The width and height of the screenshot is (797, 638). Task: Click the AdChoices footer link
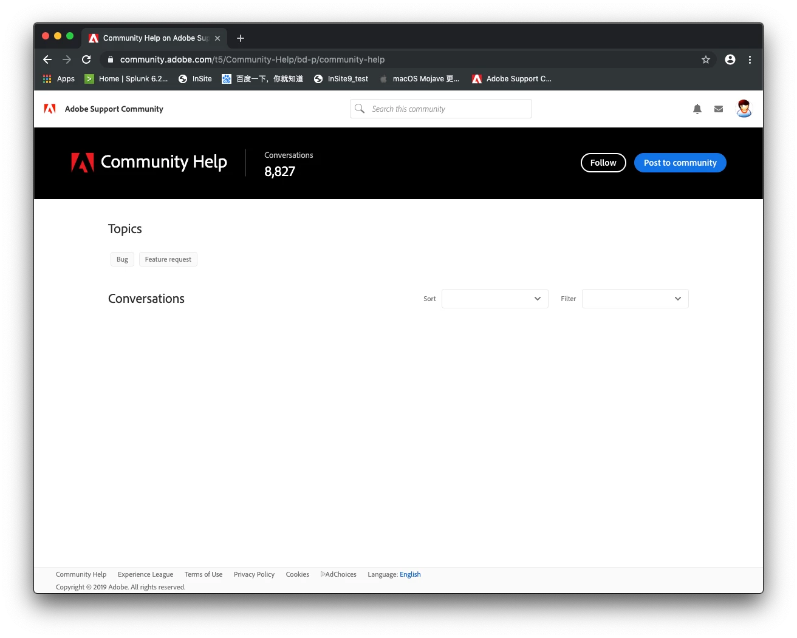pyautogui.click(x=338, y=574)
